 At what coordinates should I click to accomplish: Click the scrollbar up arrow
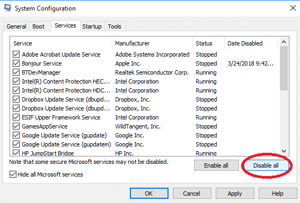pos(284,42)
